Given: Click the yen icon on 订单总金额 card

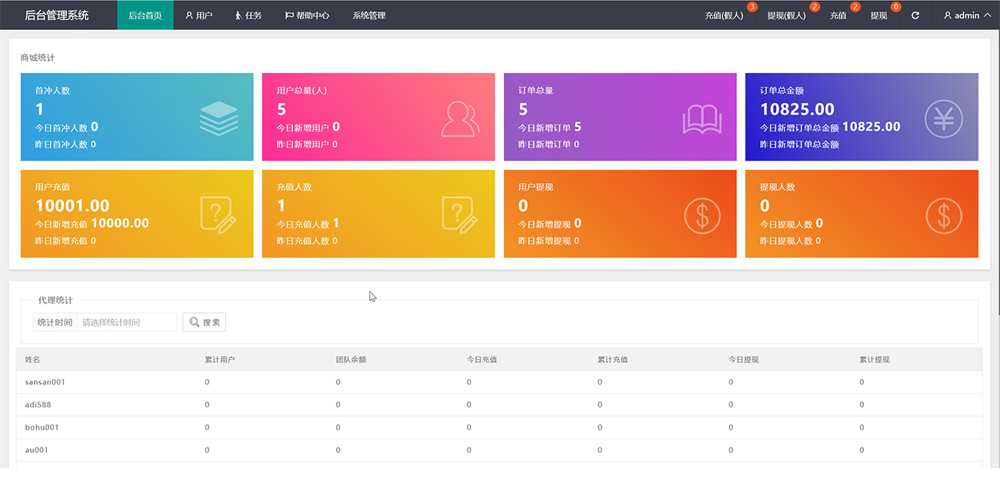Looking at the screenshot, I should click(943, 119).
